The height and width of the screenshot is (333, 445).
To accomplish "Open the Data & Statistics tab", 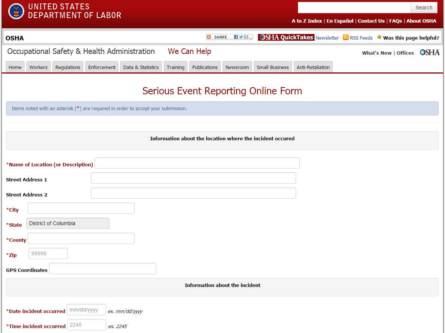I will coord(141,67).
